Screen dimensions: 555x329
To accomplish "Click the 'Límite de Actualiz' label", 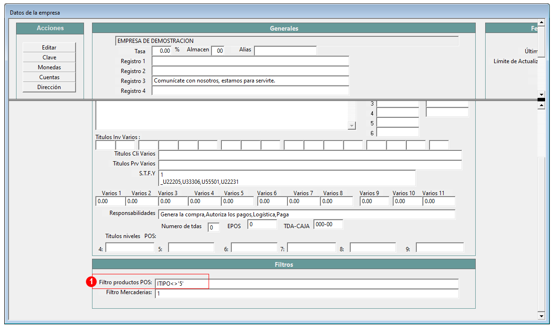I will [515, 61].
